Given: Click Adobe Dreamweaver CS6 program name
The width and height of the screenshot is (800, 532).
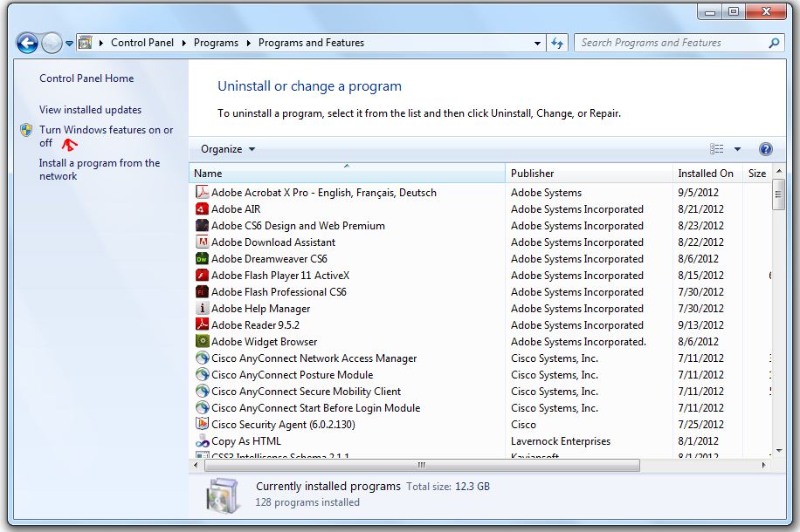Looking at the screenshot, I should (x=269, y=259).
